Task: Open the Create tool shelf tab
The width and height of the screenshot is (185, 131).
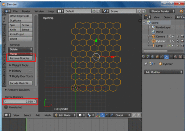Action: click(4, 30)
